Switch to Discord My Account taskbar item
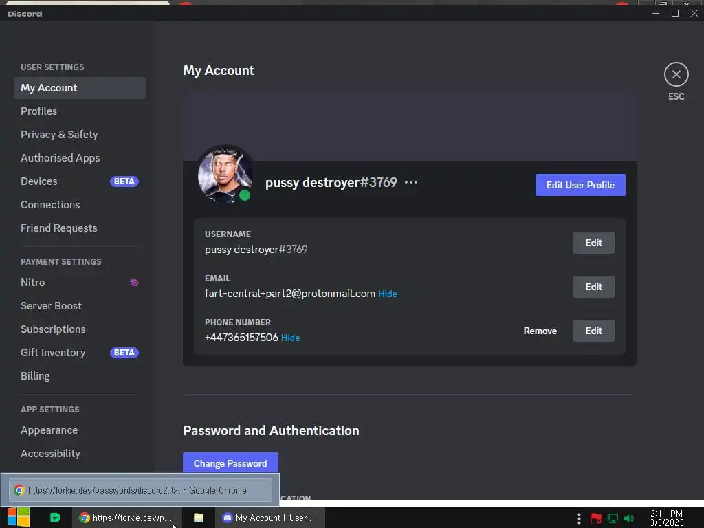The width and height of the screenshot is (704, 528). [270, 518]
